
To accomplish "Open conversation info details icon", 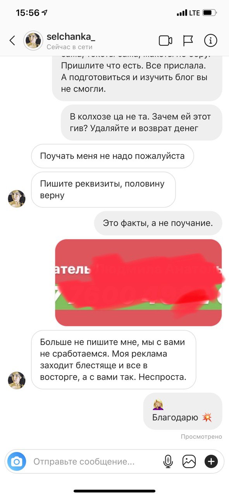I will point(211,40).
